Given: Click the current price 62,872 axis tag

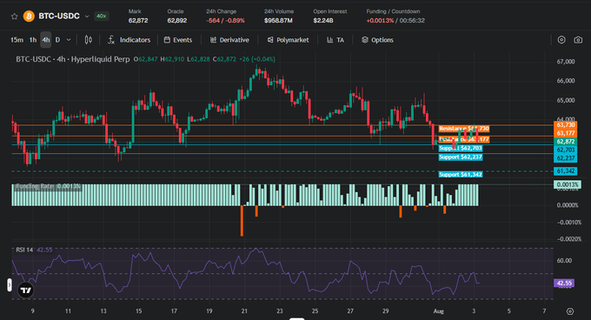Looking at the screenshot, I should (x=565, y=142).
